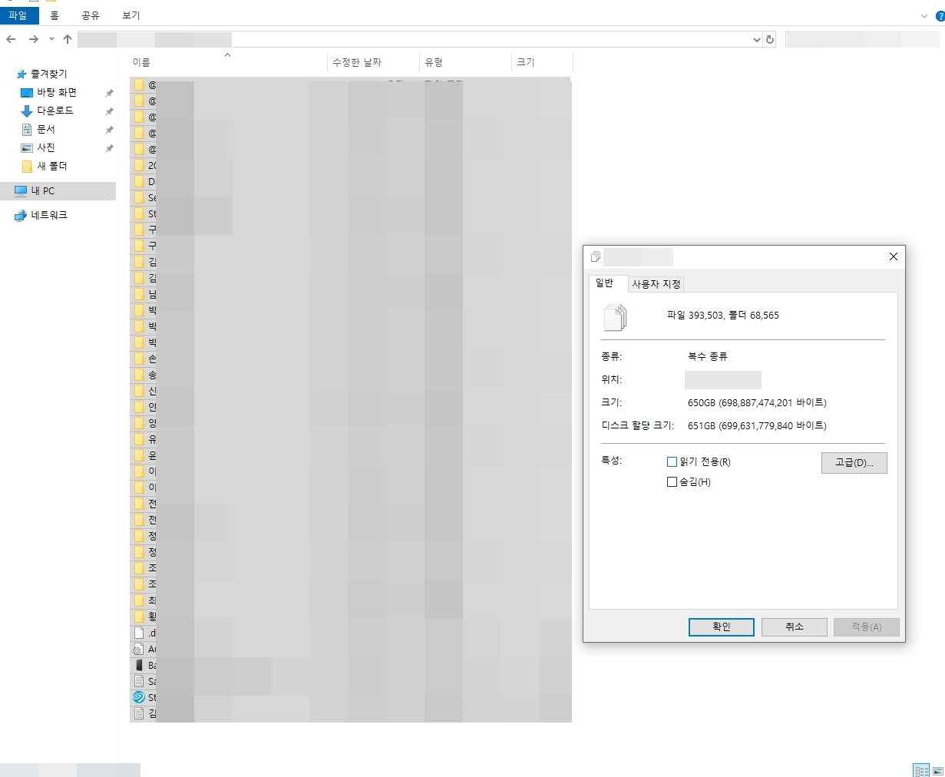This screenshot has height=777, width=945.
Task: Click the pin beside 문서
Action: (109, 130)
